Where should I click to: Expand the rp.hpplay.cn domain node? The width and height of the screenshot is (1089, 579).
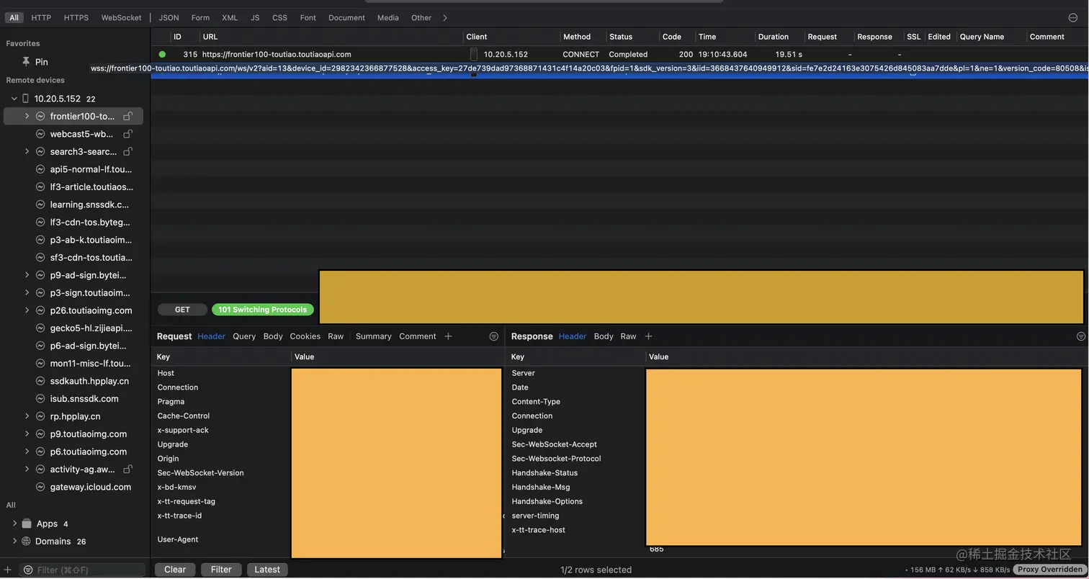(x=27, y=416)
